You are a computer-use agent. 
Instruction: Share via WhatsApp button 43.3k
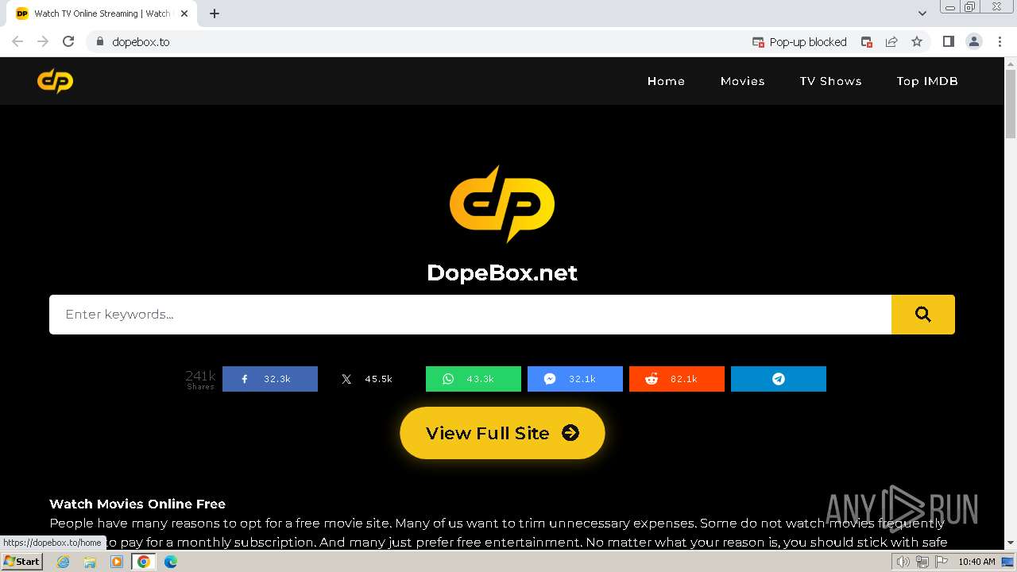(x=474, y=379)
